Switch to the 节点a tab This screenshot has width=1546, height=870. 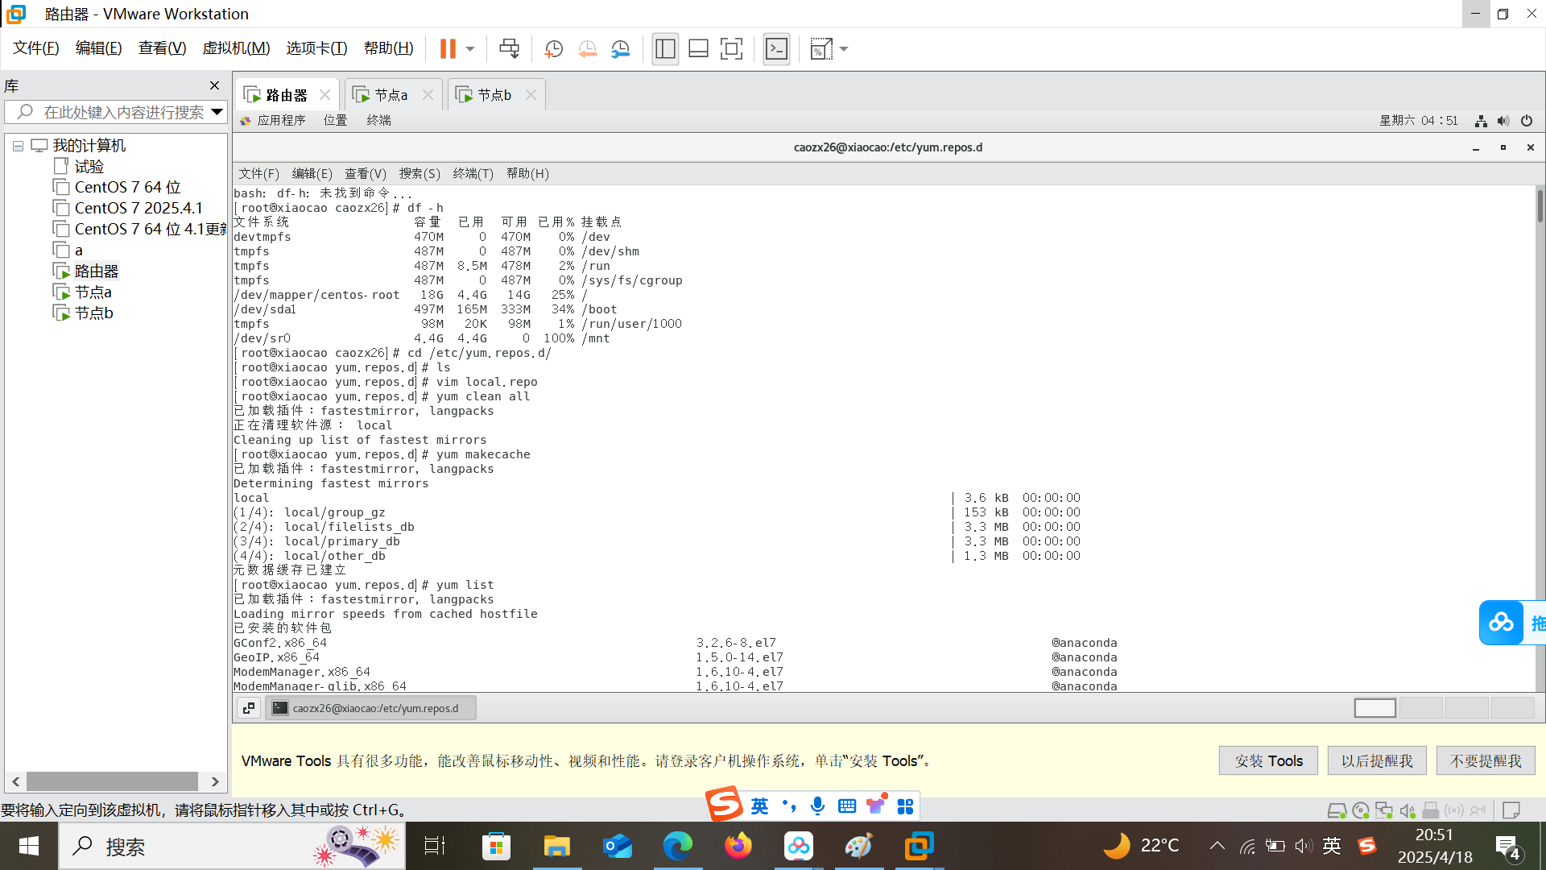[391, 95]
